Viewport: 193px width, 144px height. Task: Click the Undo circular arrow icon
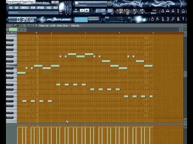[x=152, y=19]
